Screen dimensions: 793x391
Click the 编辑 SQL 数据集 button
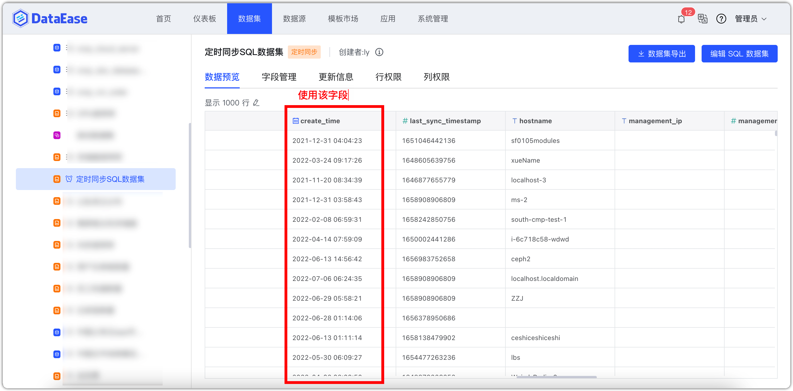coord(739,54)
